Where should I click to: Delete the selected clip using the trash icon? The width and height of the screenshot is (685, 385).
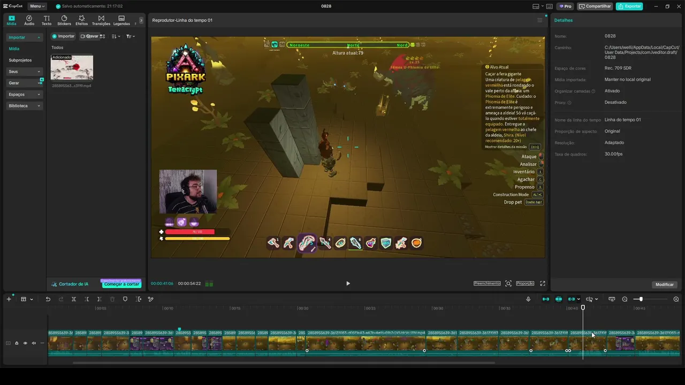coord(112,299)
